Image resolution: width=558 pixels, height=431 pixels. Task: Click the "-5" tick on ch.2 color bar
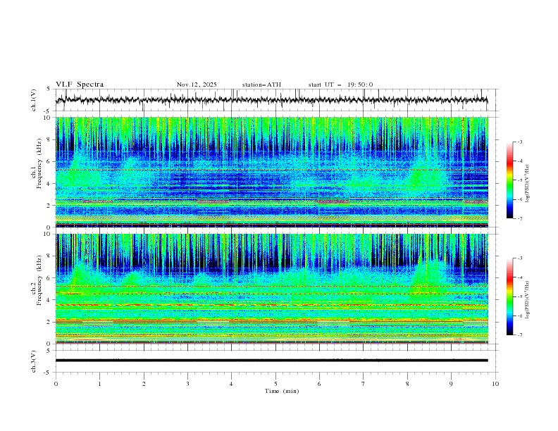[x=519, y=296]
